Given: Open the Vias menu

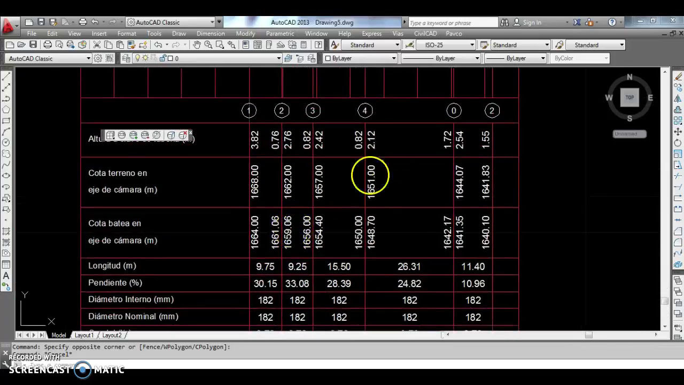Looking at the screenshot, I should [x=398, y=33].
